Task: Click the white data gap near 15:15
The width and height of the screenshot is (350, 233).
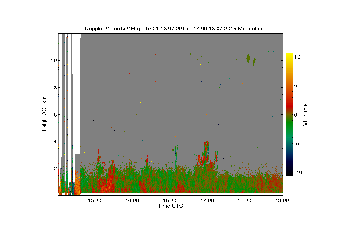Action: pos(76,93)
